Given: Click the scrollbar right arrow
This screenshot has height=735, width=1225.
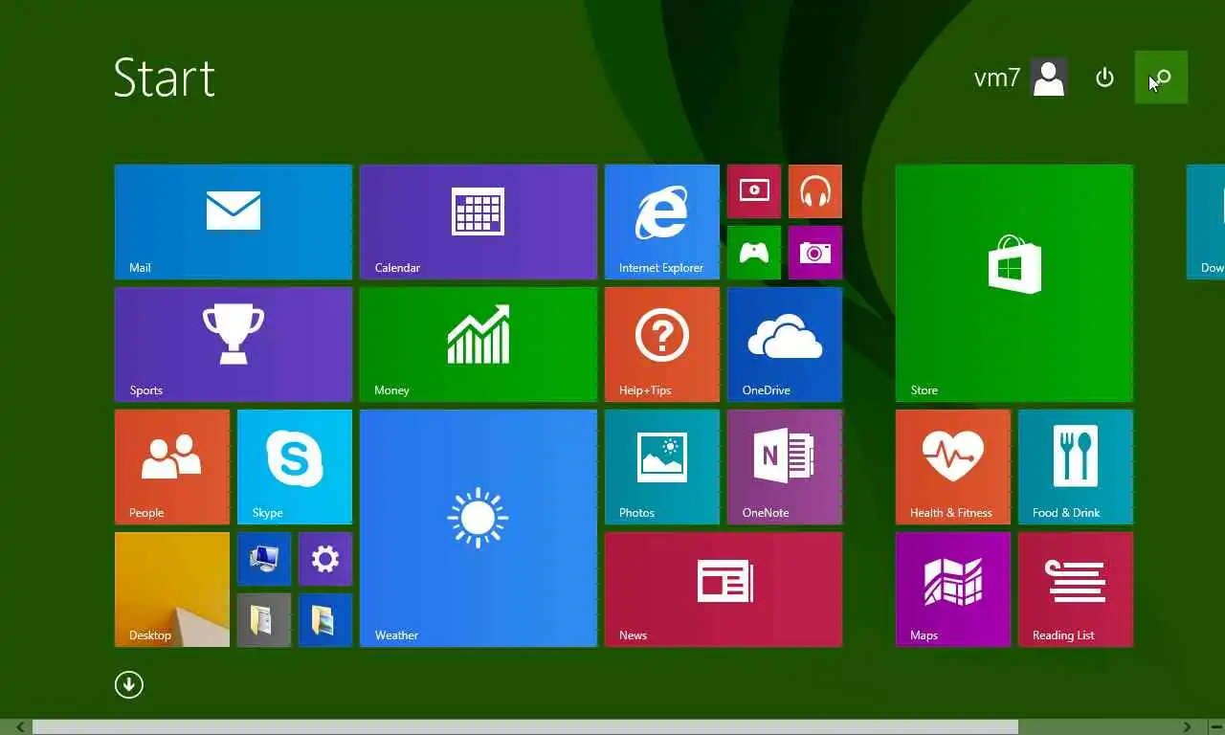Looking at the screenshot, I should pyautogui.click(x=1187, y=727).
